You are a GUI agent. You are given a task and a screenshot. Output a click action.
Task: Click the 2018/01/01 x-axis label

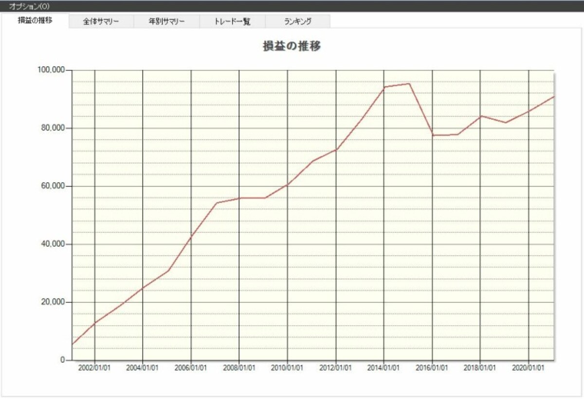pos(480,368)
